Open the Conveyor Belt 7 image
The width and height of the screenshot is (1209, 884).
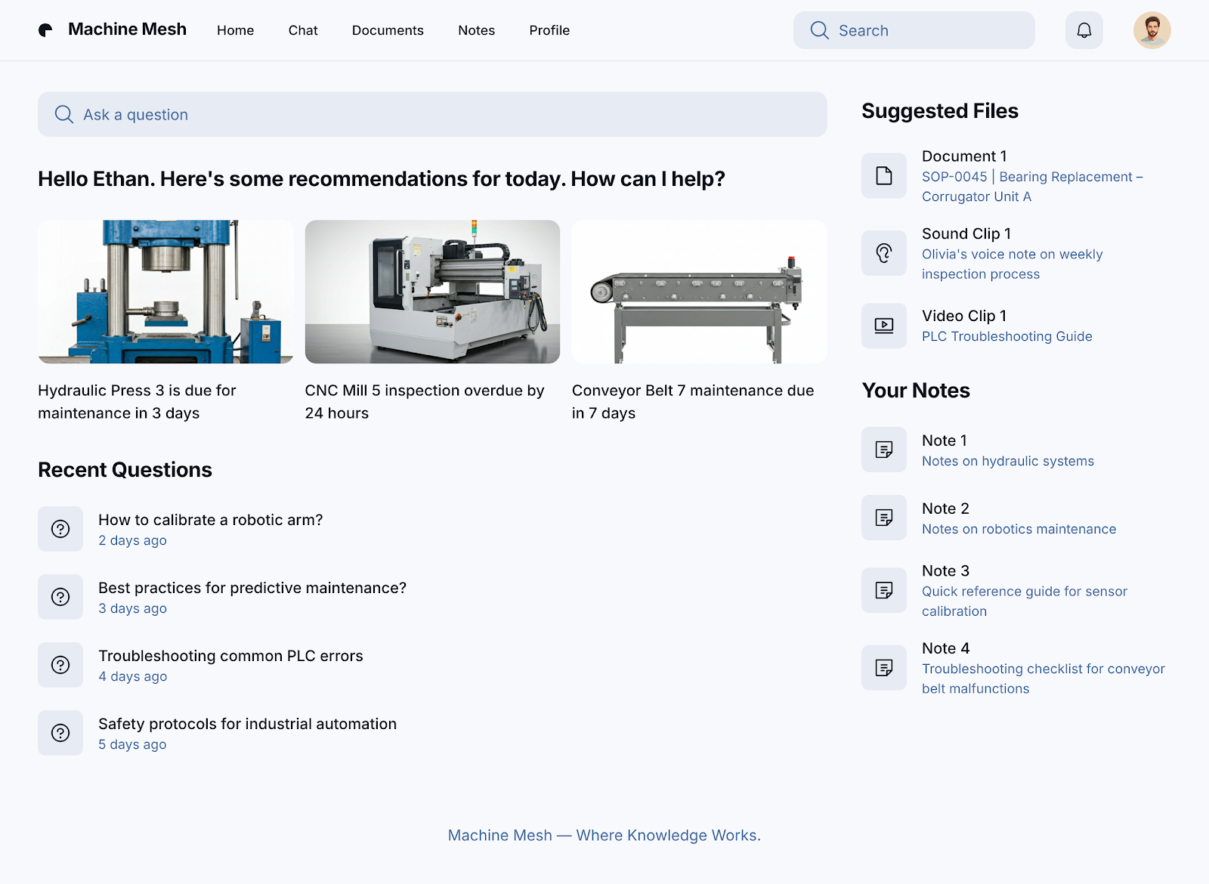(700, 292)
